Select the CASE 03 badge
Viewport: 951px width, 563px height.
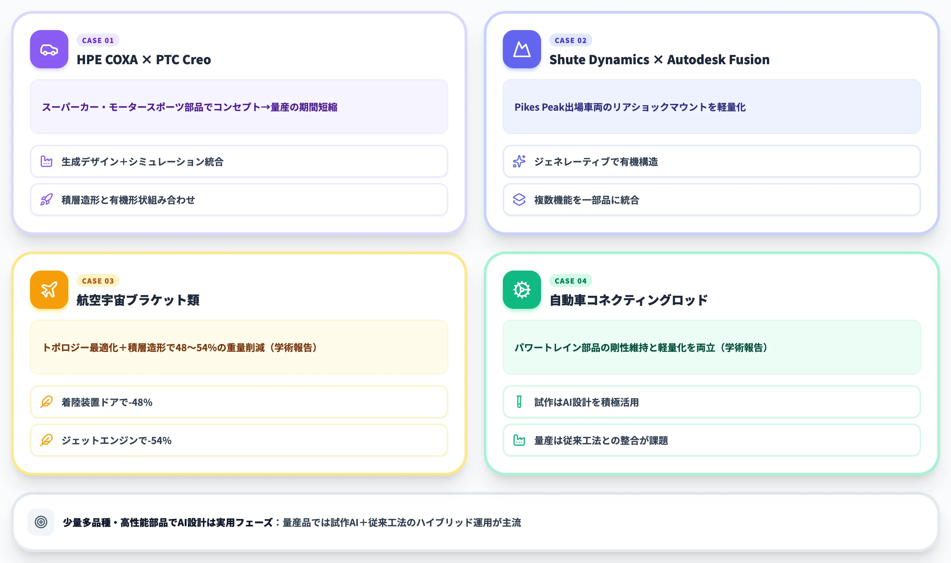[98, 281]
